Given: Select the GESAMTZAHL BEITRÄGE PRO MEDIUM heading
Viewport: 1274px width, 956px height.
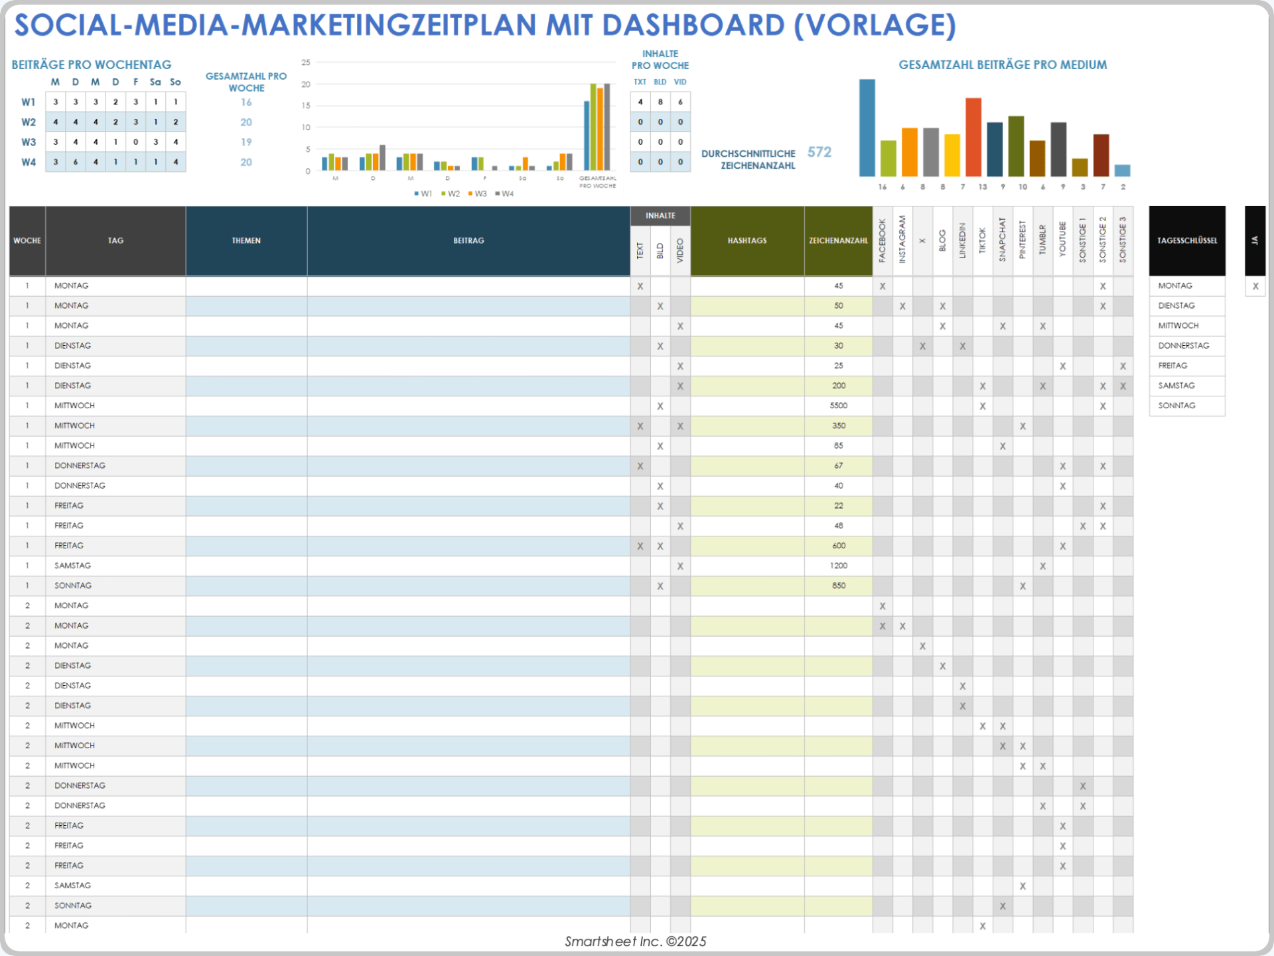Looking at the screenshot, I should 1003,64.
